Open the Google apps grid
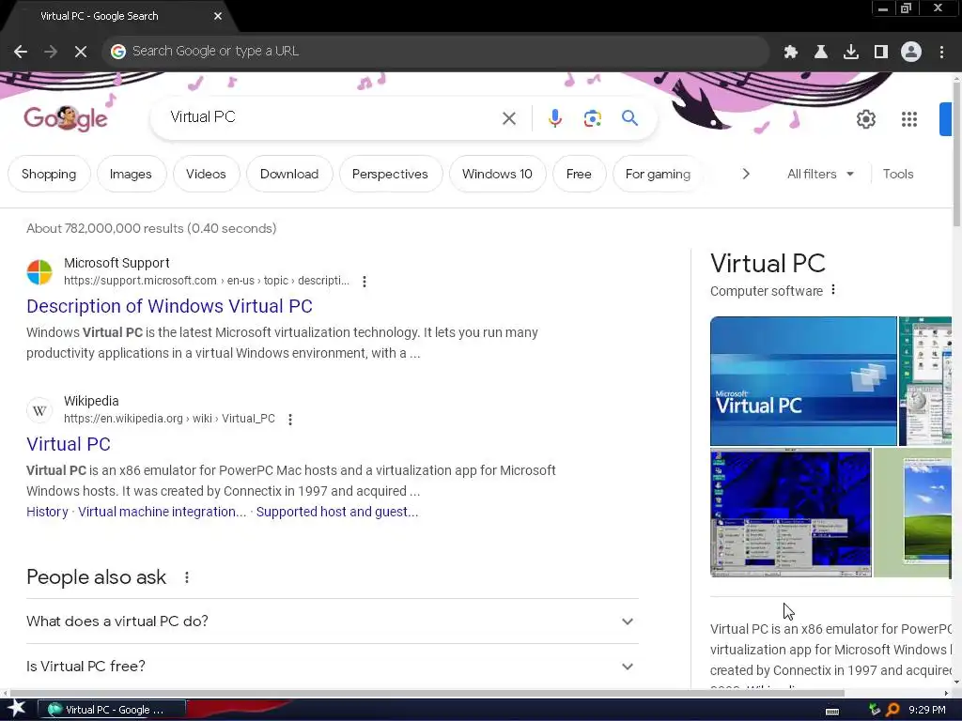962x721 pixels. [909, 119]
